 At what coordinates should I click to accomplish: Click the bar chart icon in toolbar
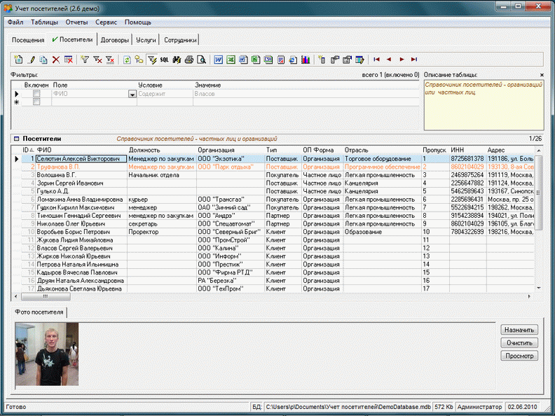coord(306,60)
